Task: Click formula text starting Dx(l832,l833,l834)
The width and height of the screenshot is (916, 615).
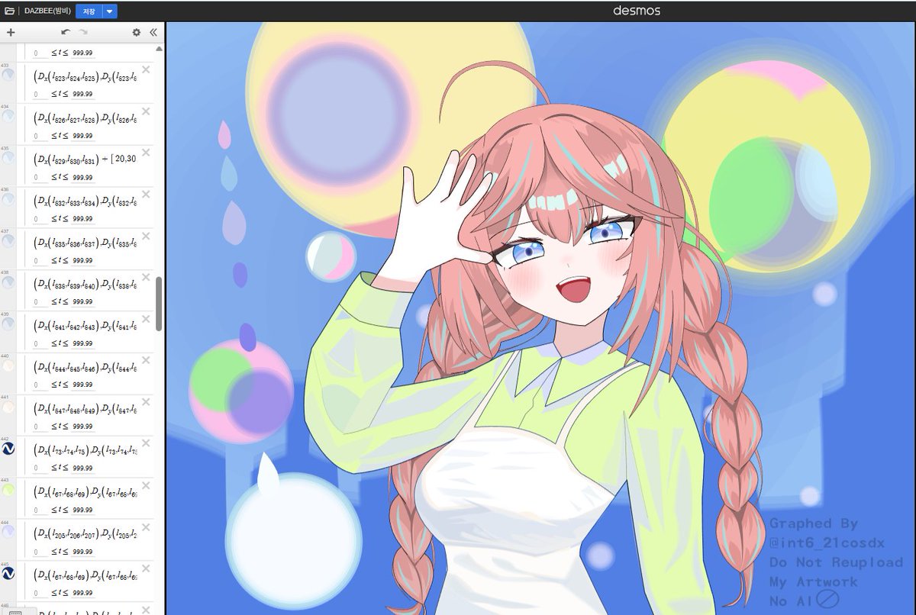Action: [85, 201]
